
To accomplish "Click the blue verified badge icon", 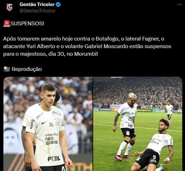I will 58,4.
